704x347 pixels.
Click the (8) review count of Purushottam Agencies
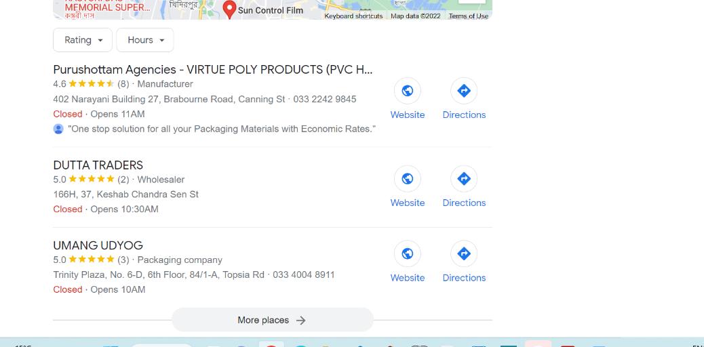[123, 84]
